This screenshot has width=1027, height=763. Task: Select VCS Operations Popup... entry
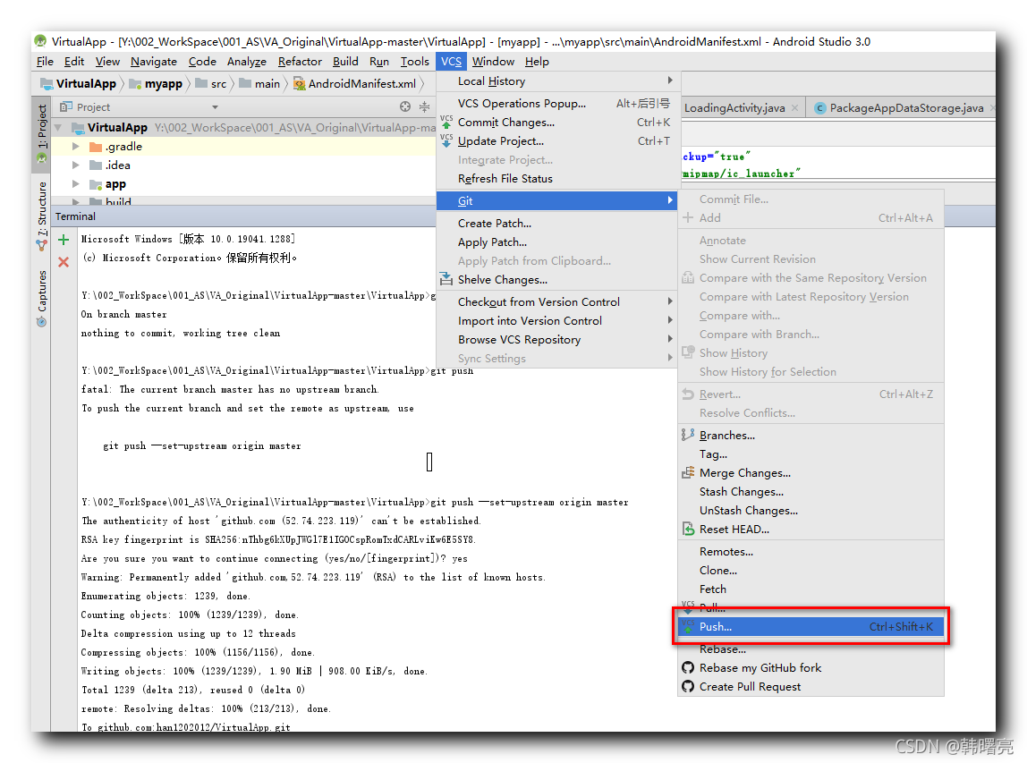tap(557, 104)
